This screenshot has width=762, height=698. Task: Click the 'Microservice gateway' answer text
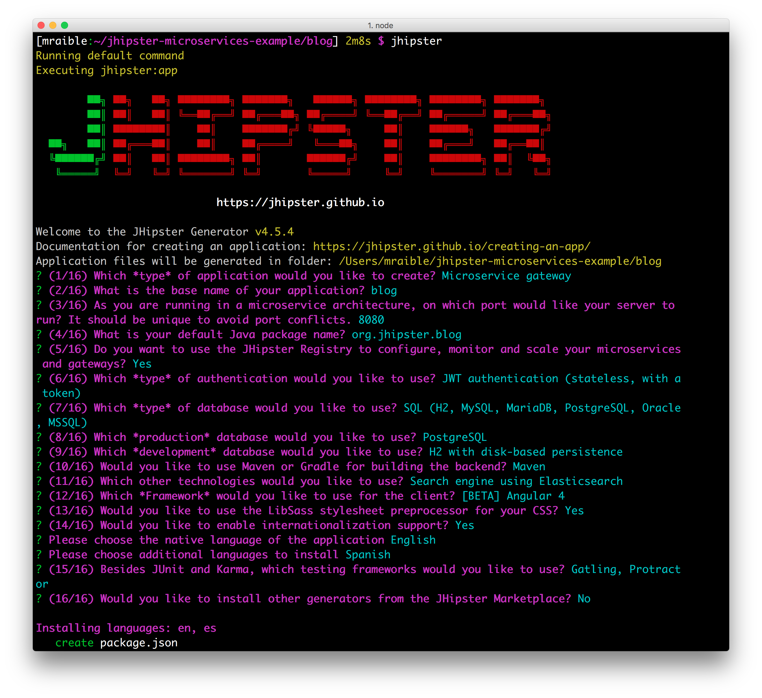(506, 276)
